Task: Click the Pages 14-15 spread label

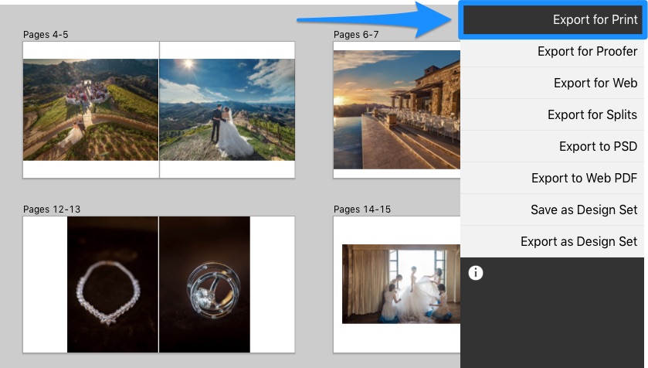Action: pyautogui.click(x=362, y=210)
